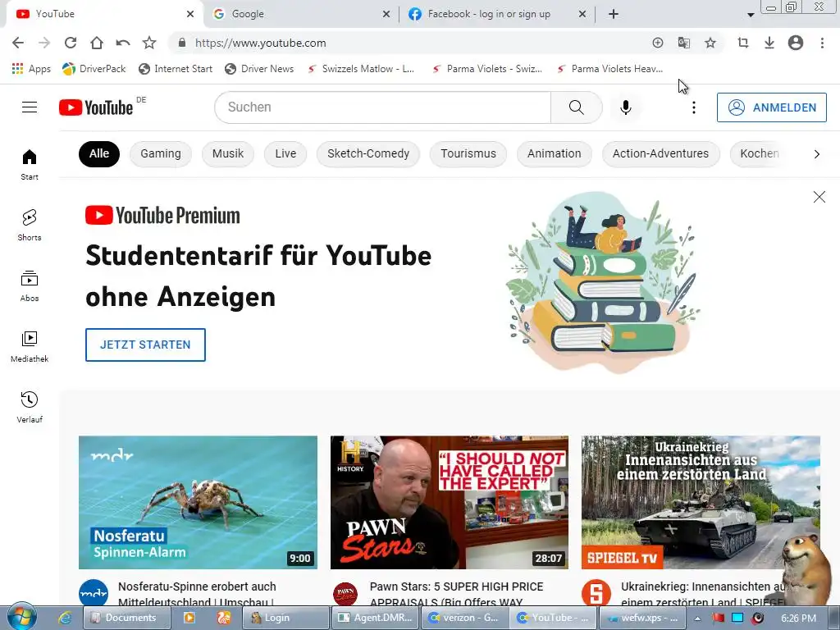The height and width of the screenshot is (630, 840).
Task: Open the Driver News bookmark
Action: coord(259,69)
